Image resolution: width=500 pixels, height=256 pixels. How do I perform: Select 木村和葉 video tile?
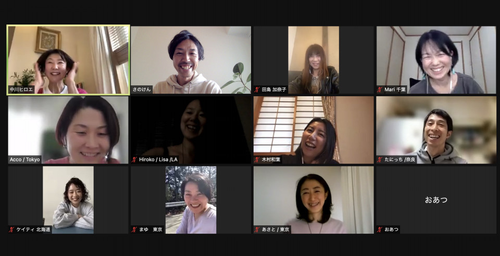click(314, 130)
